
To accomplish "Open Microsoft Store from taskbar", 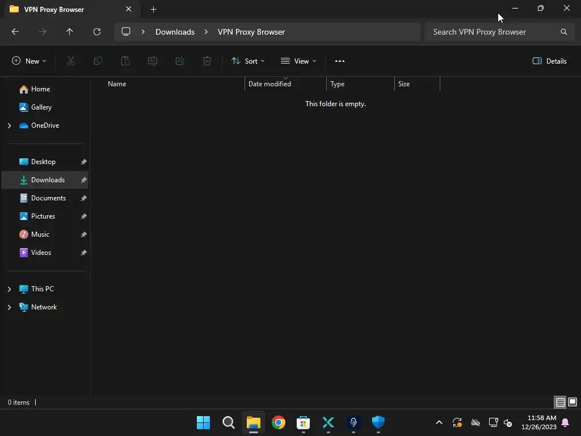I will [x=303, y=422].
